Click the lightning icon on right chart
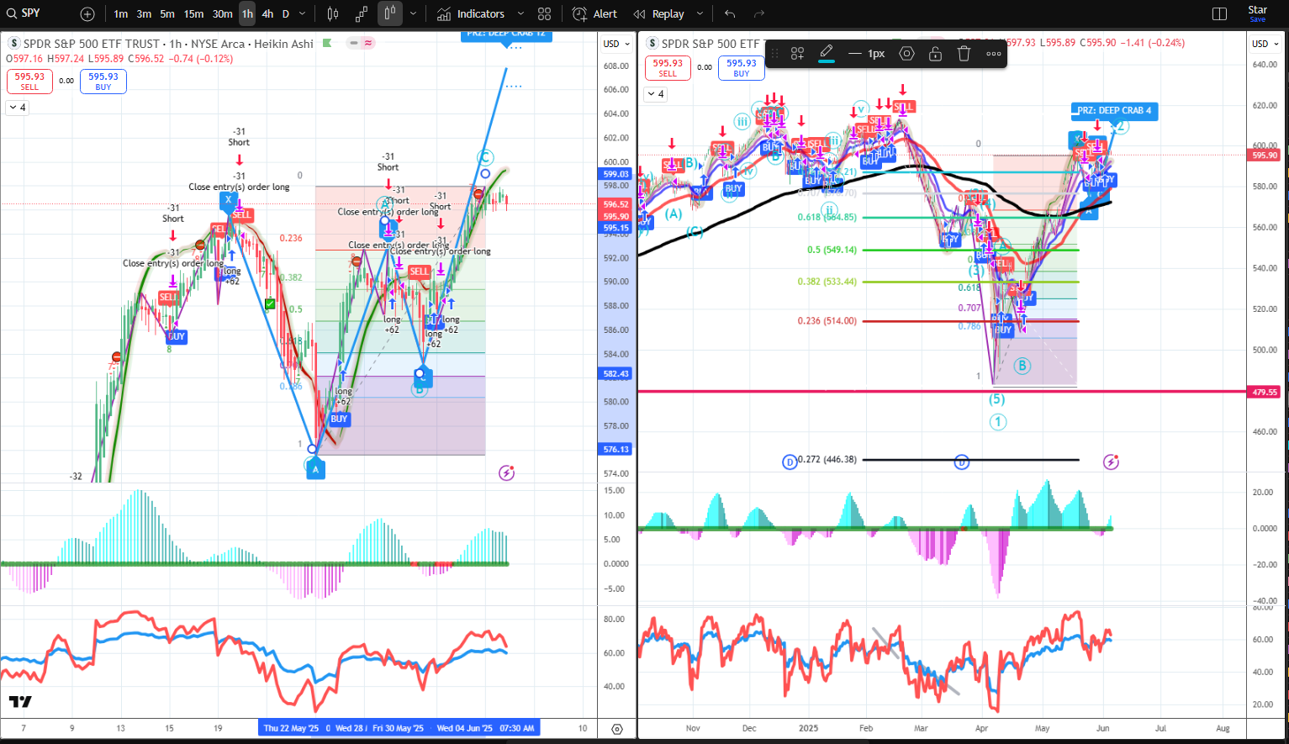 (1111, 462)
